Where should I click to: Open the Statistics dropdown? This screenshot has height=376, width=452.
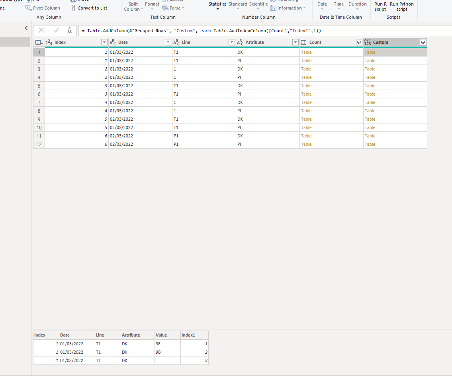coord(217,6)
